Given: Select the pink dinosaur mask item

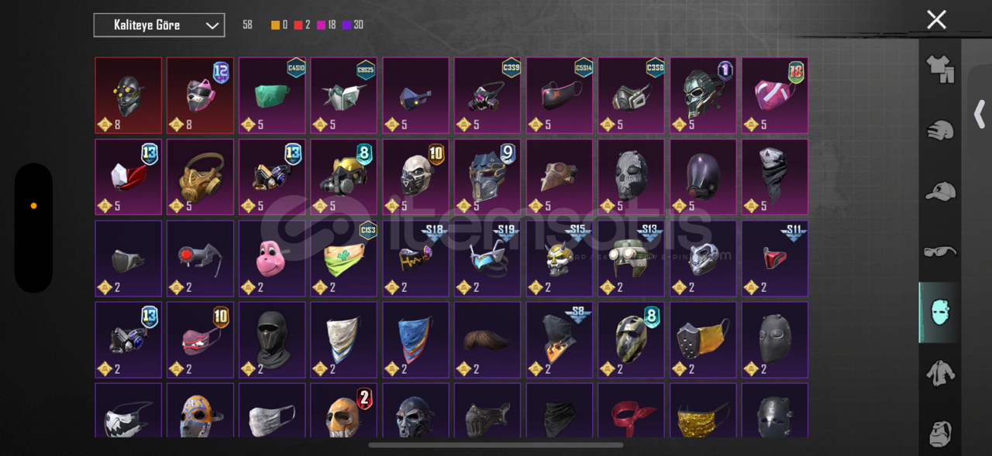Looking at the screenshot, I should point(272,259).
